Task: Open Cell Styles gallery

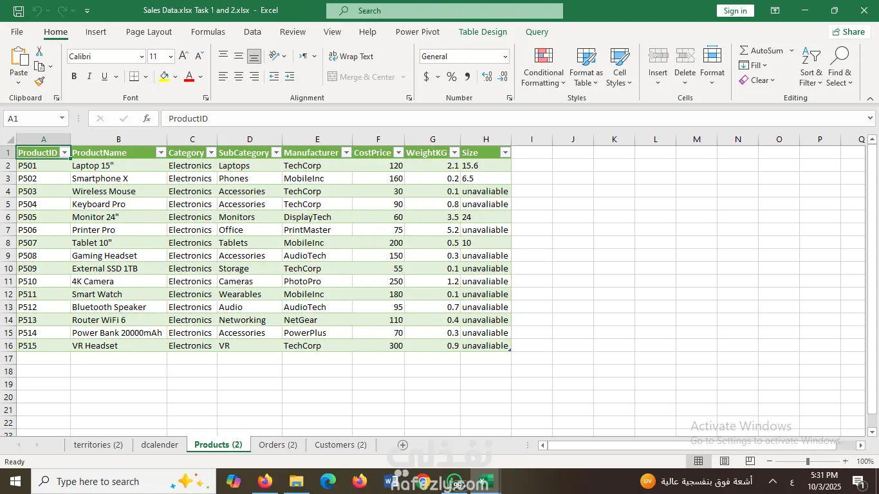Action: [620, 67]
